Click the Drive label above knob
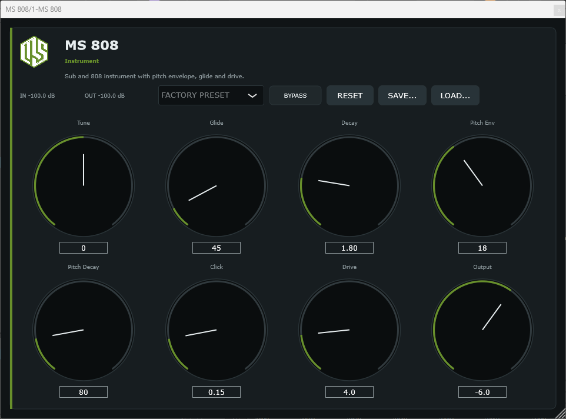This screenshot has height=419, width=566. 349,267
